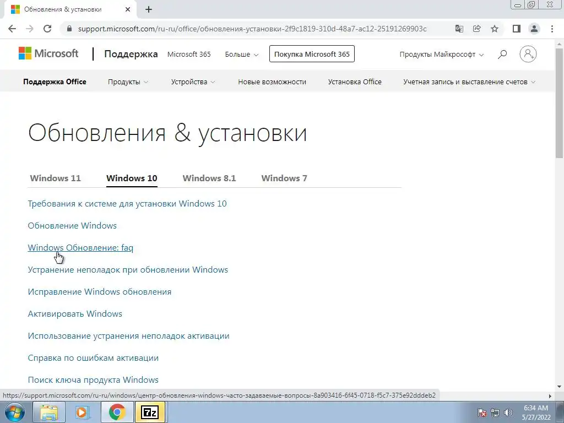Switch to the Windows 8.1 tab
Screen dimensions: 564x423
click(x=209, y=178)
